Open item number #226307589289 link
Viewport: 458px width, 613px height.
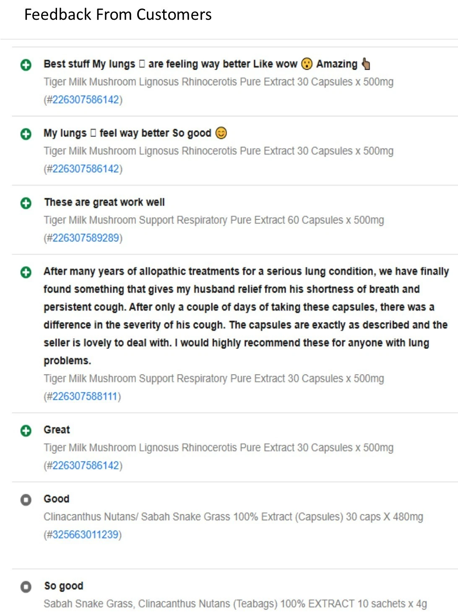tap(86, 238)
